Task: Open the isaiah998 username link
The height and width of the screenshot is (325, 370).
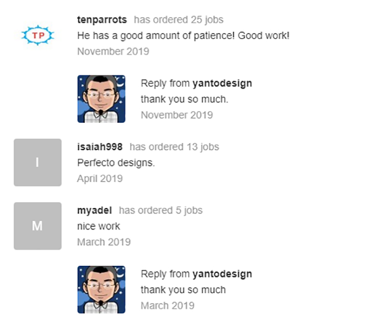Action: point(100,147)
